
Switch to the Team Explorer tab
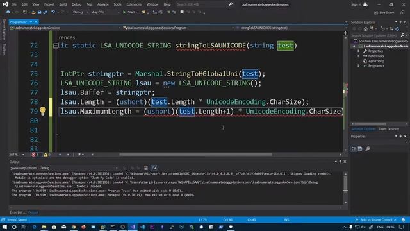[x=389, y=129]
